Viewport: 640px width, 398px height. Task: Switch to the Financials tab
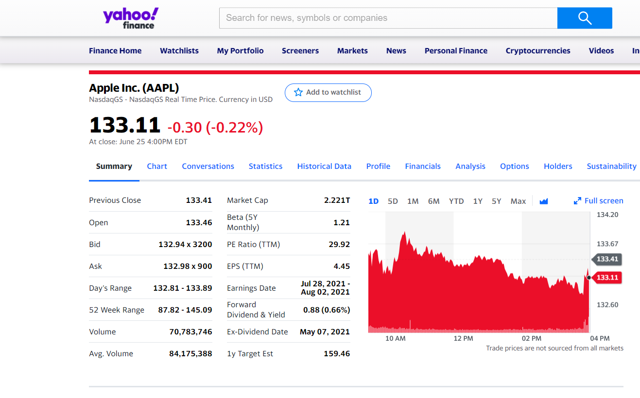423,166
